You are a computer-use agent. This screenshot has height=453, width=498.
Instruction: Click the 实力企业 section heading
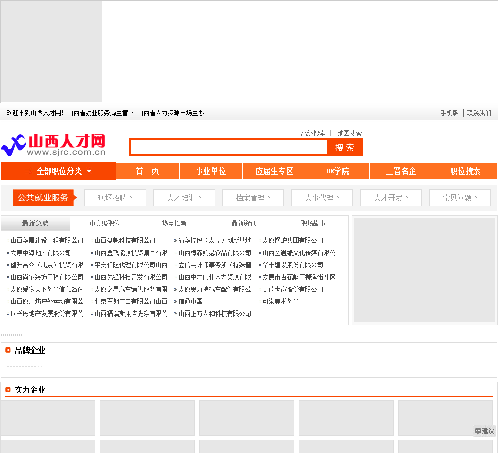click(30, 390)
